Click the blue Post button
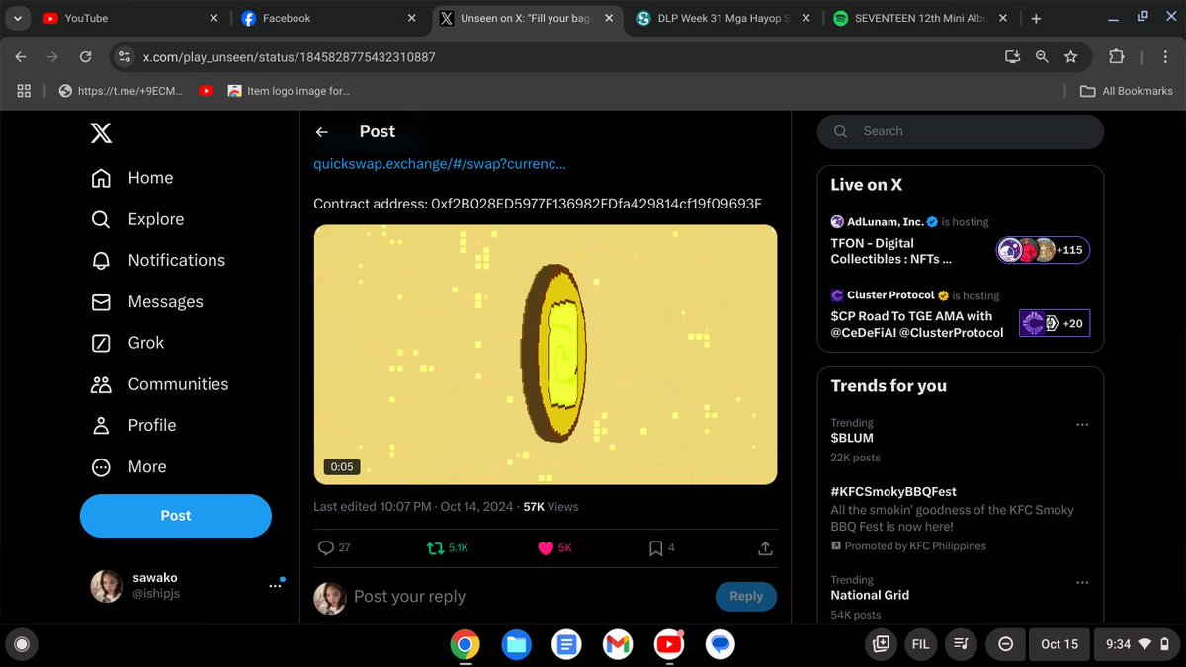Viewport: 1186px width, 667px height. pyautogui.click(x=176, y=516)
